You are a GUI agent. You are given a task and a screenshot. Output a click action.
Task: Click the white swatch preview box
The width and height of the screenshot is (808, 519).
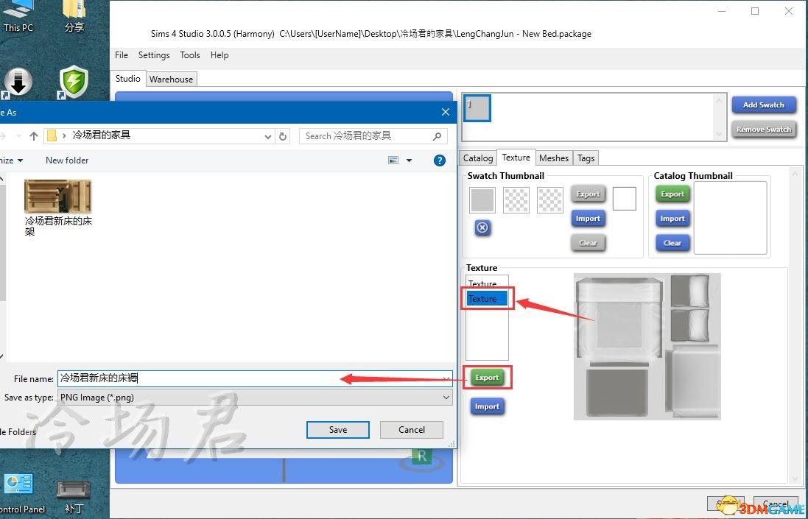[625, 199]
